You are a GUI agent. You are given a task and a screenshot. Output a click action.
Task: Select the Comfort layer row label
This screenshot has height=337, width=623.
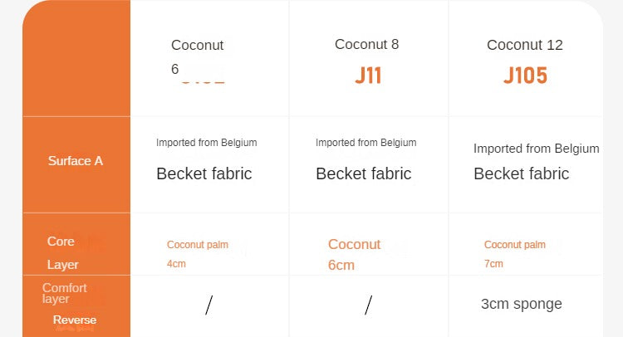pyautogui.click(x=64, y=293)
